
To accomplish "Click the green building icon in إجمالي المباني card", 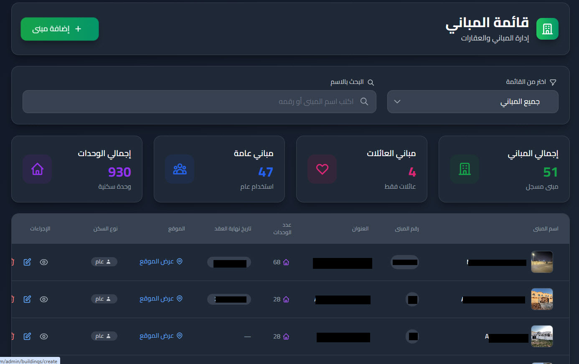I will [x=465, y=169].
